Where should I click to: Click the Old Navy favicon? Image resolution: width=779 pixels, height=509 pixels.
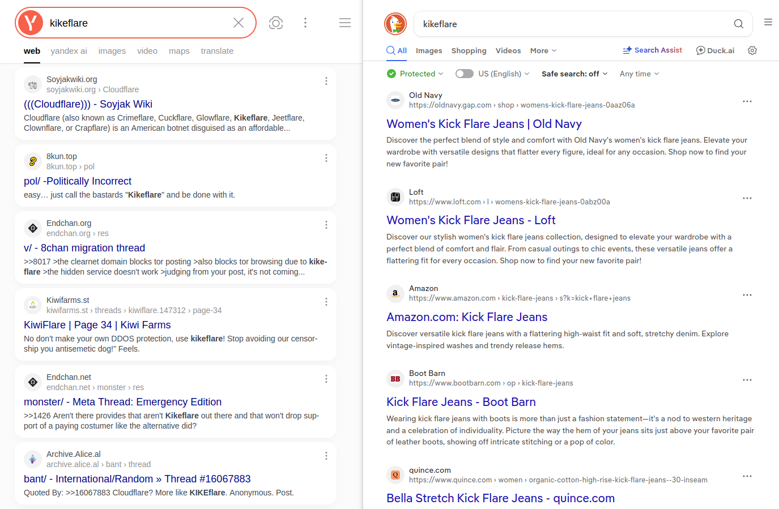click(395, 100)
